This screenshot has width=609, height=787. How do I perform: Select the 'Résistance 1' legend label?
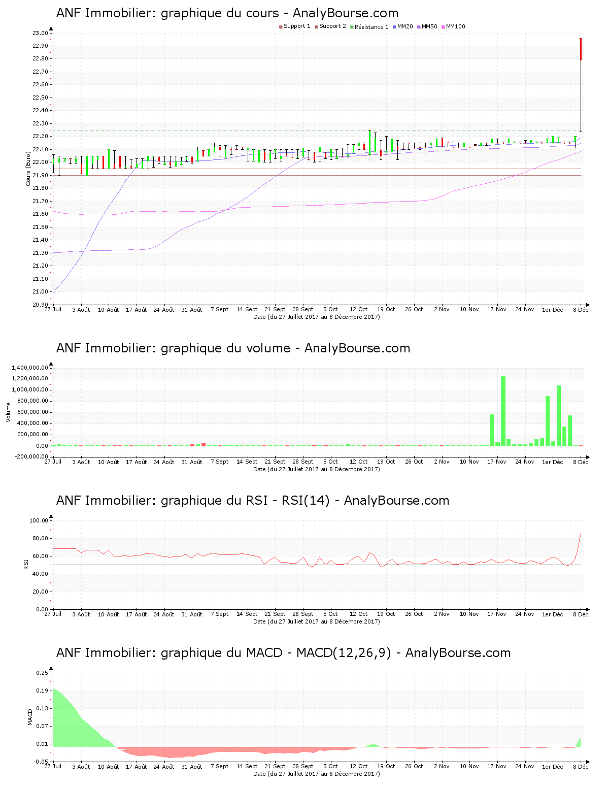[x=371, y=27]
